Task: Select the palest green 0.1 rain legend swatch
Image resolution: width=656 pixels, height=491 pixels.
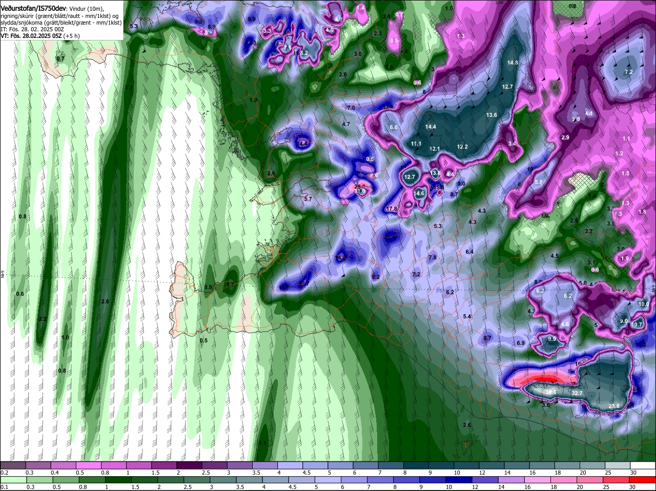Action: [12, 480]
